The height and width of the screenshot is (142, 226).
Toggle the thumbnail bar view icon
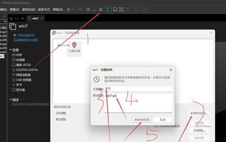[x=115, y=10]
